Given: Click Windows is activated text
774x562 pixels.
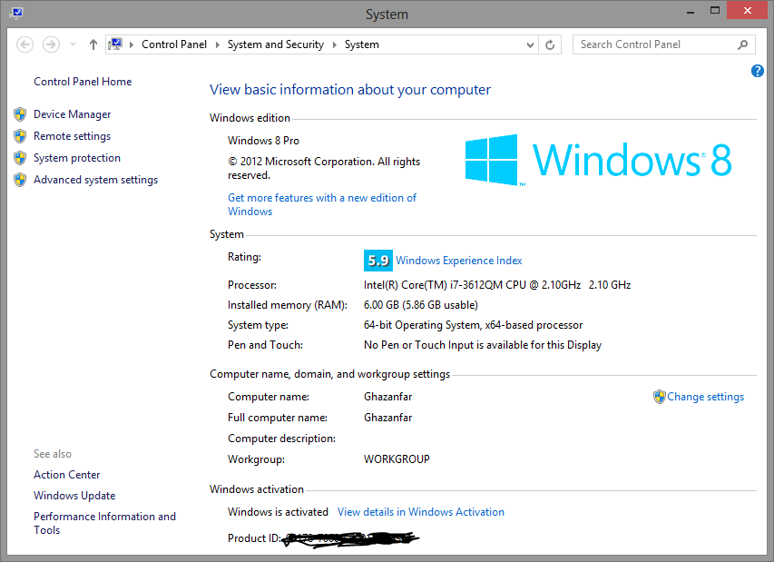Looking at the screenshot, I should pos(278,512).
